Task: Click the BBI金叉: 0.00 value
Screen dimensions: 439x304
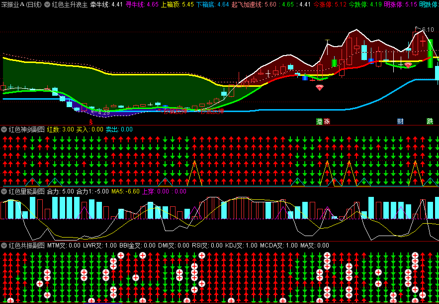Action: pyautogui.click(x=138, y=245)
